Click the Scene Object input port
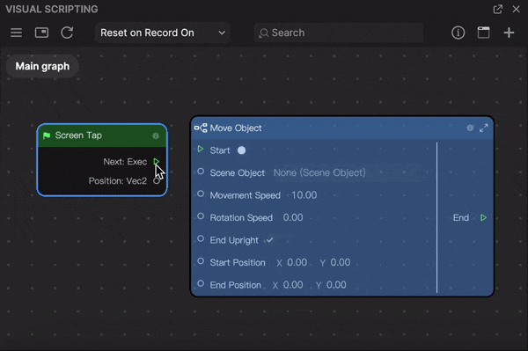The image size is (528, 351). [201, 172]
